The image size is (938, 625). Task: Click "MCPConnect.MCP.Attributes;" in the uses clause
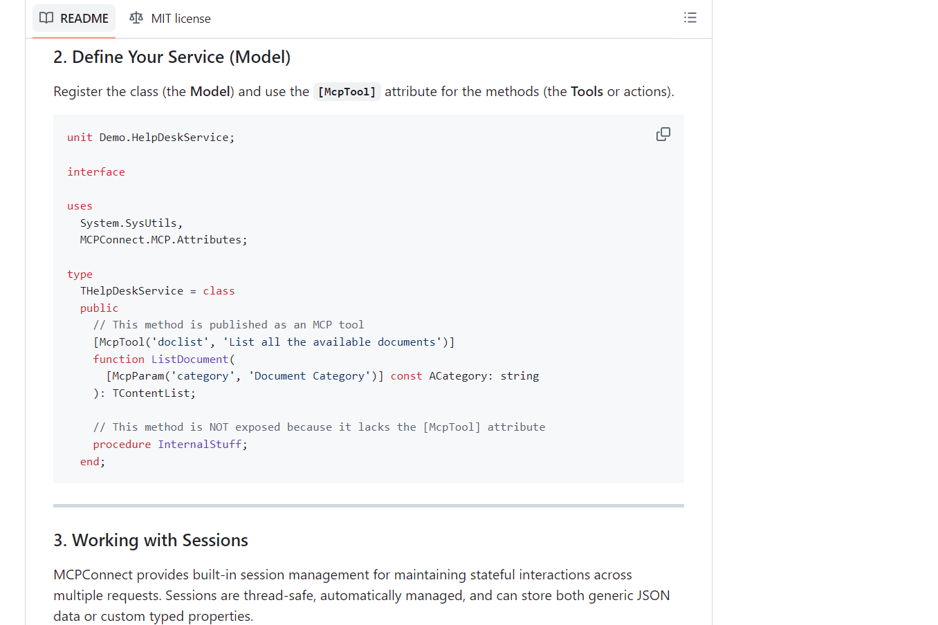pyautogui.click(x=163, y=240)
